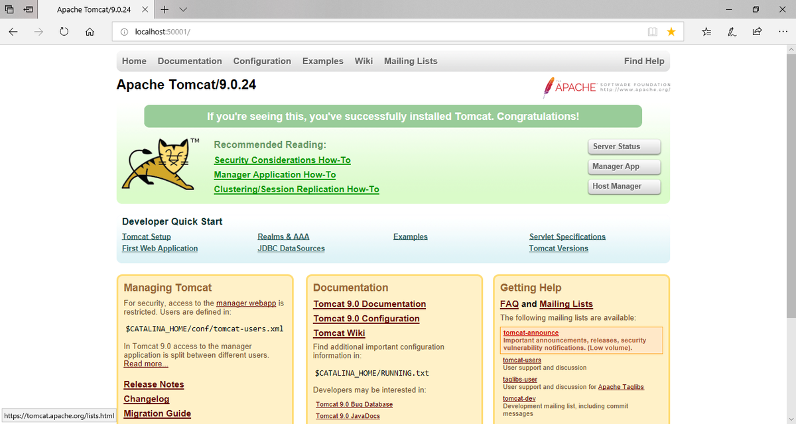Open the favorites hub icon
This screenshot has width=796, height=424.
coord(707,31)
